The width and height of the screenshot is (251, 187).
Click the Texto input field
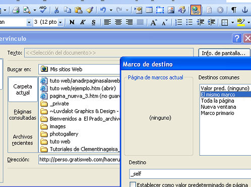coord(109,53)
